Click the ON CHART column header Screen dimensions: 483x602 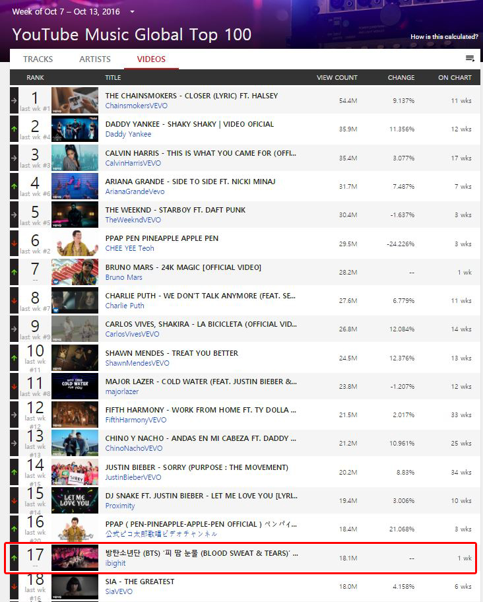click(x=455, y=77)
